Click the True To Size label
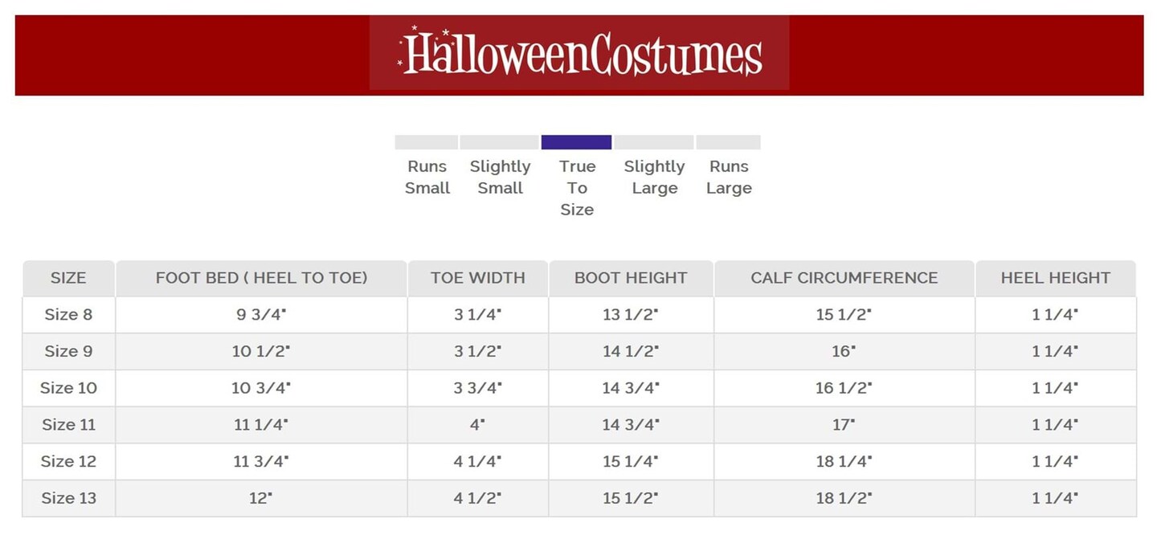Image resolution: width=1157 pixels, height=539 pixels. pyautogui.click(x=577, y=188)
